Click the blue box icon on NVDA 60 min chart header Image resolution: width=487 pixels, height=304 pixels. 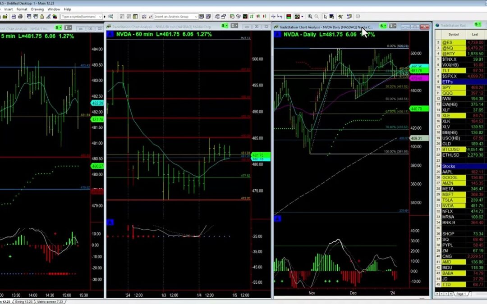110,34
